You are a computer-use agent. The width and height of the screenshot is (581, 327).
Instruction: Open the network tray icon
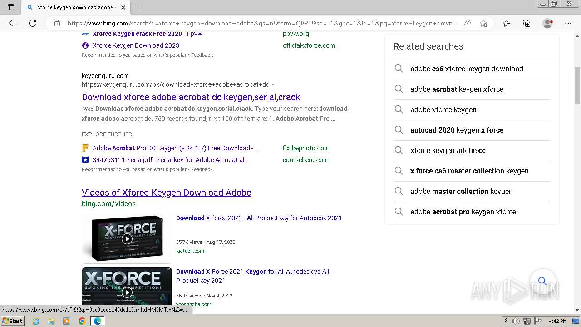click(527, 321)
